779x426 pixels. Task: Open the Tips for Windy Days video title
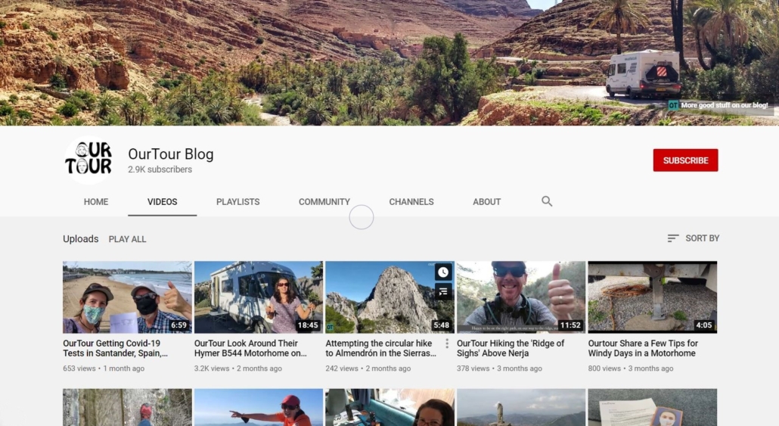(643, 348)
